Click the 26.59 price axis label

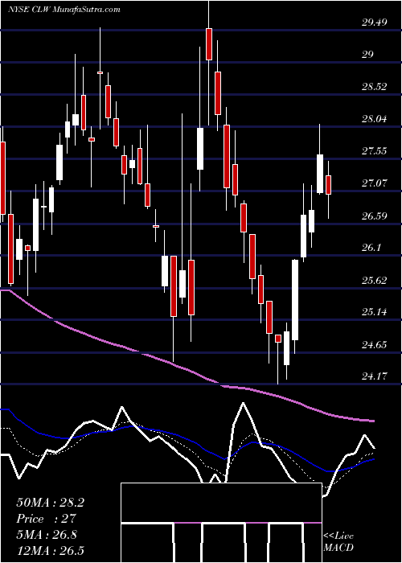click(x=375, y=216)
